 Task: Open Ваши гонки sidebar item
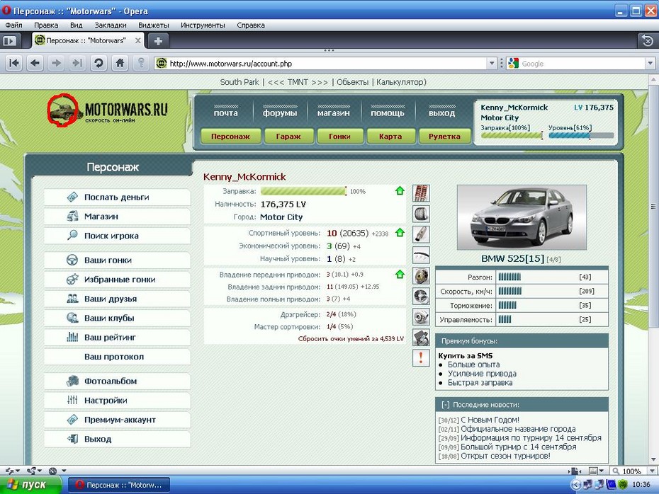(117, 260)
